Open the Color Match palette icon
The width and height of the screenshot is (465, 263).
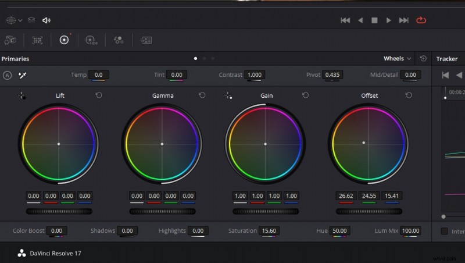coord(37,40)
